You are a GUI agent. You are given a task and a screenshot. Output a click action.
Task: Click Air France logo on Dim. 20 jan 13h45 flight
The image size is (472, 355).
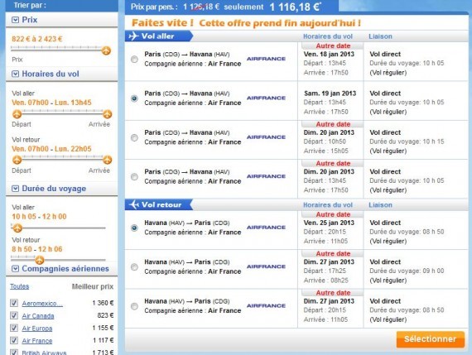266,176
